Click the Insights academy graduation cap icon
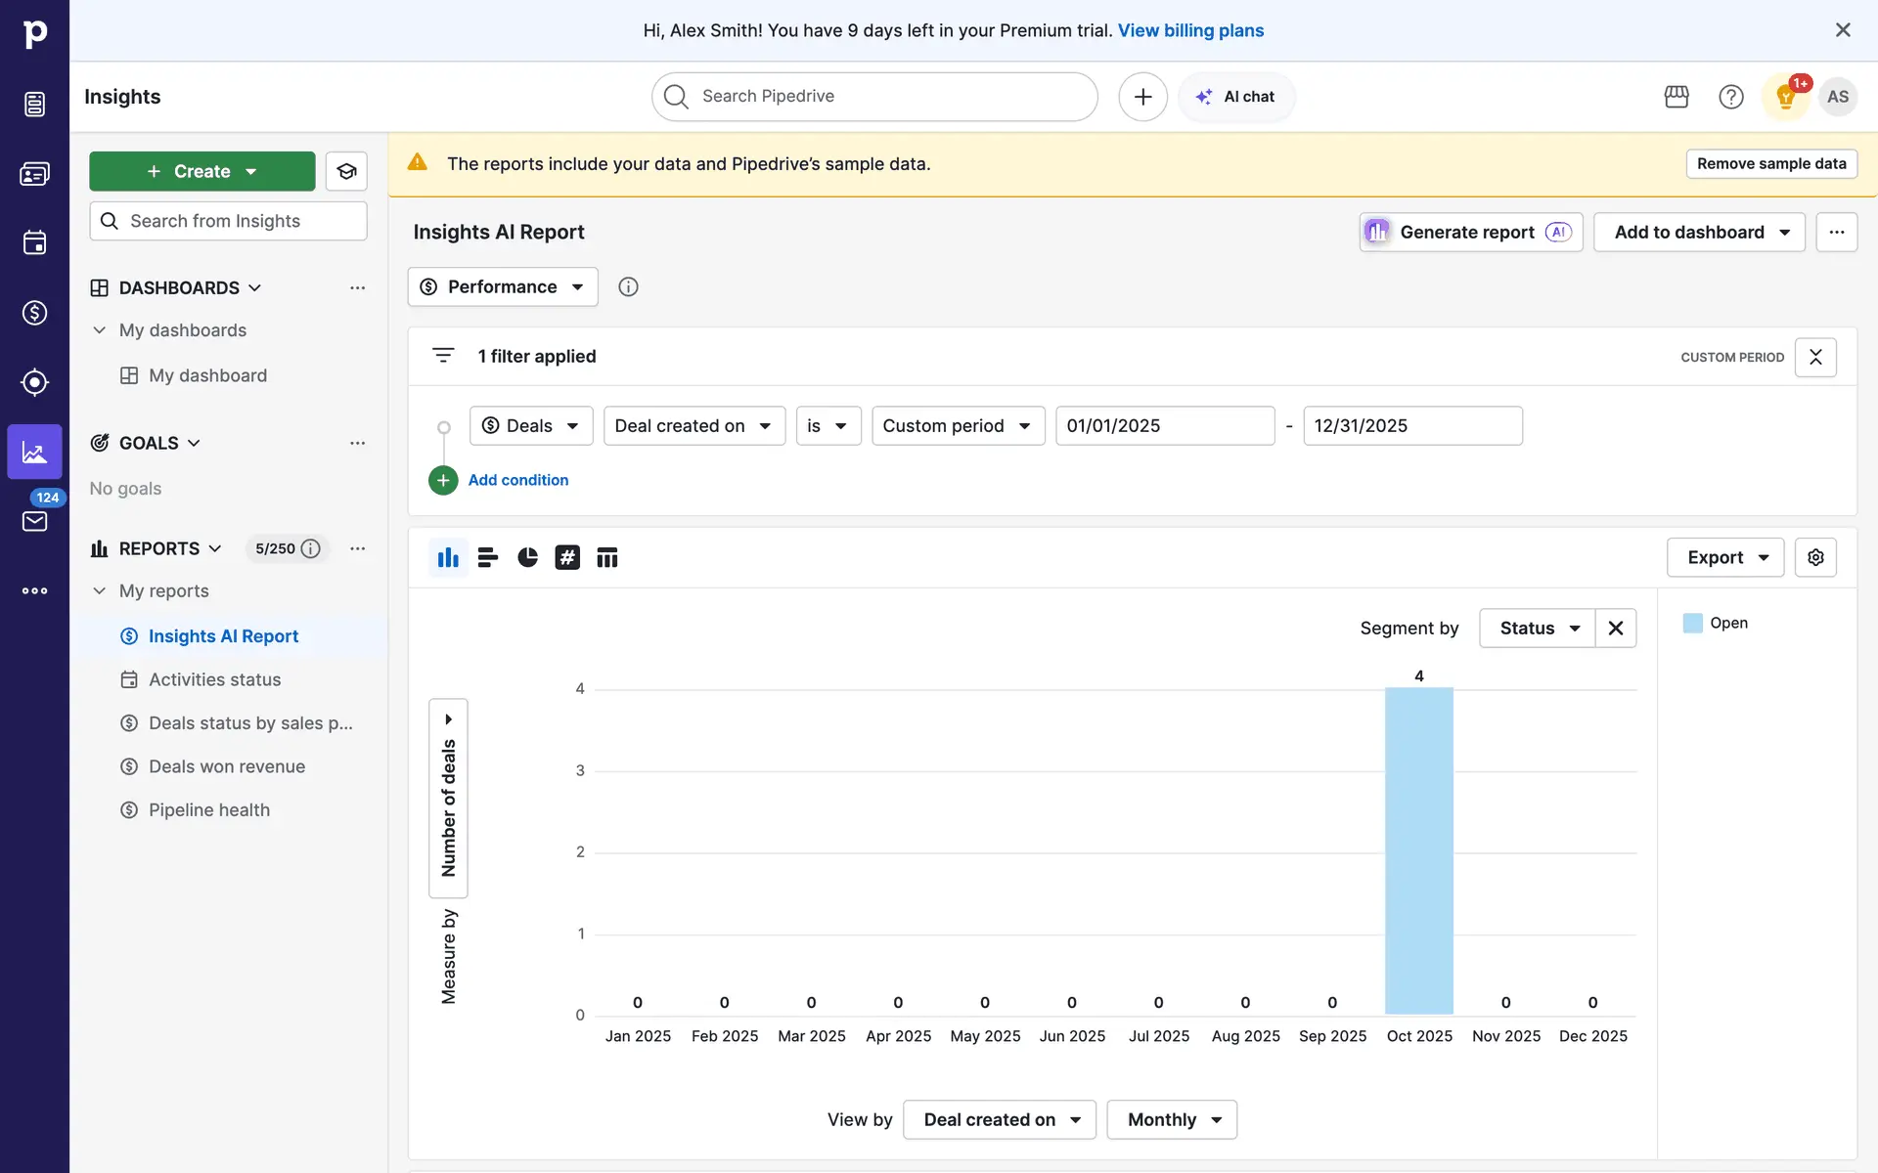The image size is (1878, 1173). pos(346,171)
